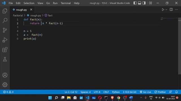Click the minimap code preview

point(169,19)
